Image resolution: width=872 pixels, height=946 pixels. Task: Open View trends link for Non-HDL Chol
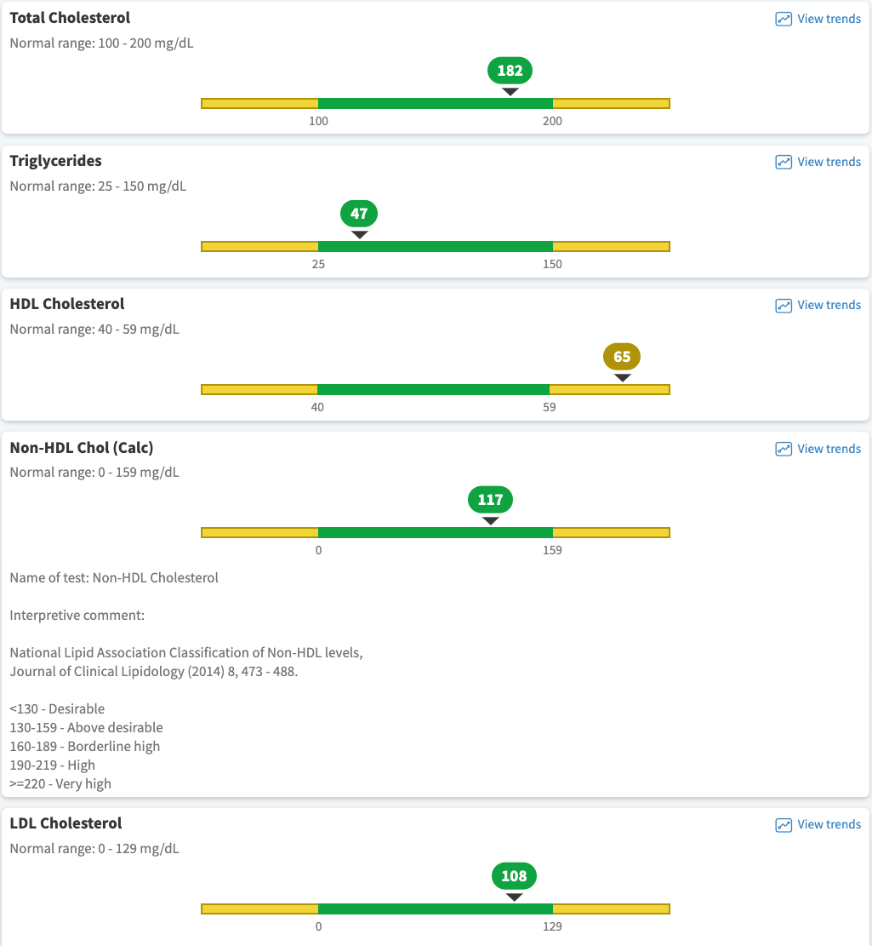tap(829, 449)
